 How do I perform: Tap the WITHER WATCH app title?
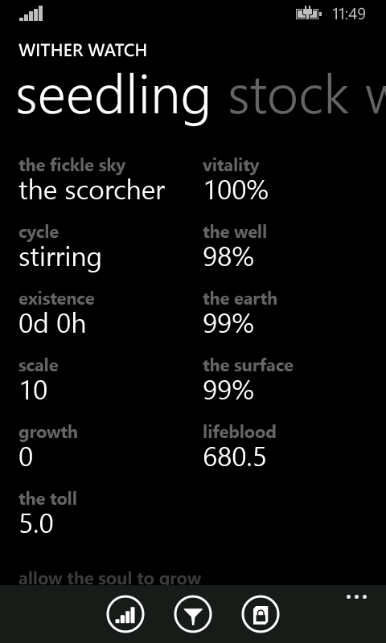pos(83,51)
